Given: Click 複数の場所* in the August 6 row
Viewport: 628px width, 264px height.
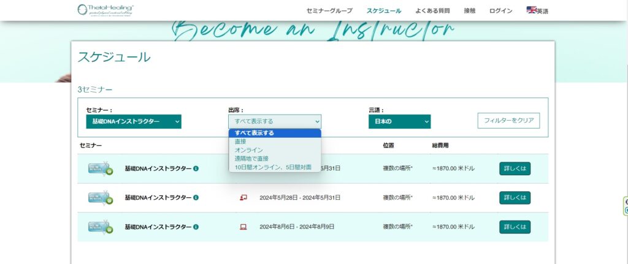Looking at the screenshot, I should [x=397, y=227].
